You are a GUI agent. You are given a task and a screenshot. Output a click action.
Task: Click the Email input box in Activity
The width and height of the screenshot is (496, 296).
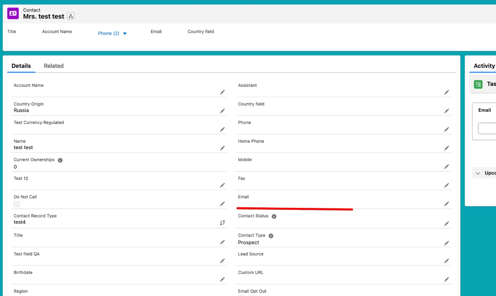[487, 128]
